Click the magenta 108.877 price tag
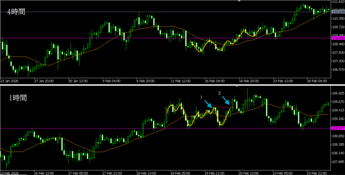 [x=338, y=128]
